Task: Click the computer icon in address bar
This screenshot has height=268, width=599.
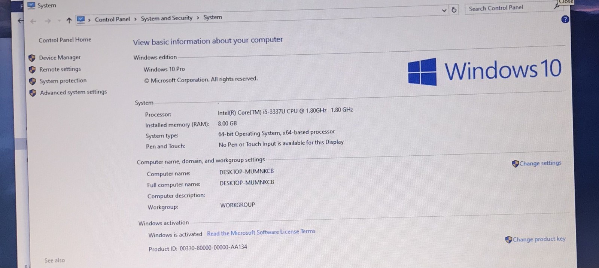Action: (x=81, y=19)
